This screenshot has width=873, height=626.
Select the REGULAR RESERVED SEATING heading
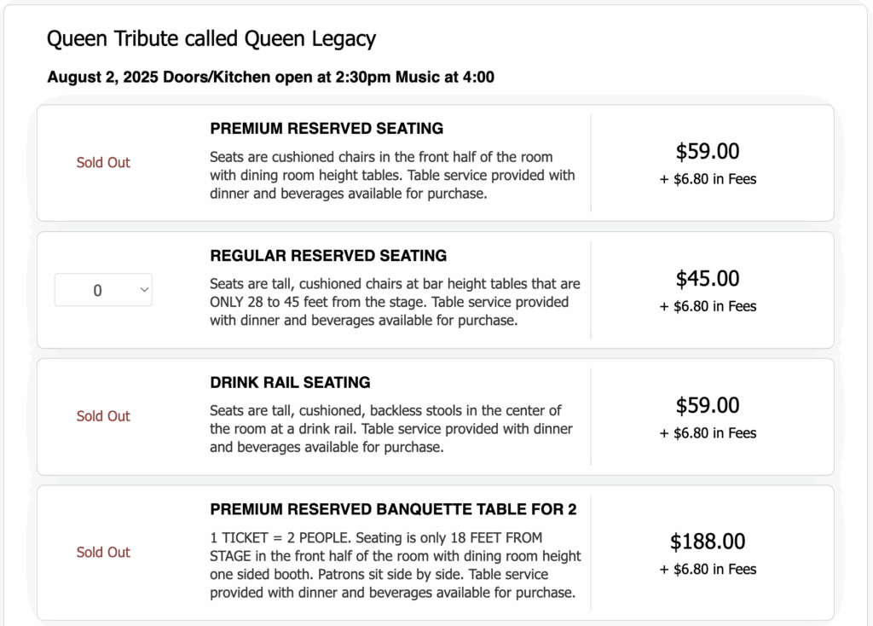[x=328, y=256]
